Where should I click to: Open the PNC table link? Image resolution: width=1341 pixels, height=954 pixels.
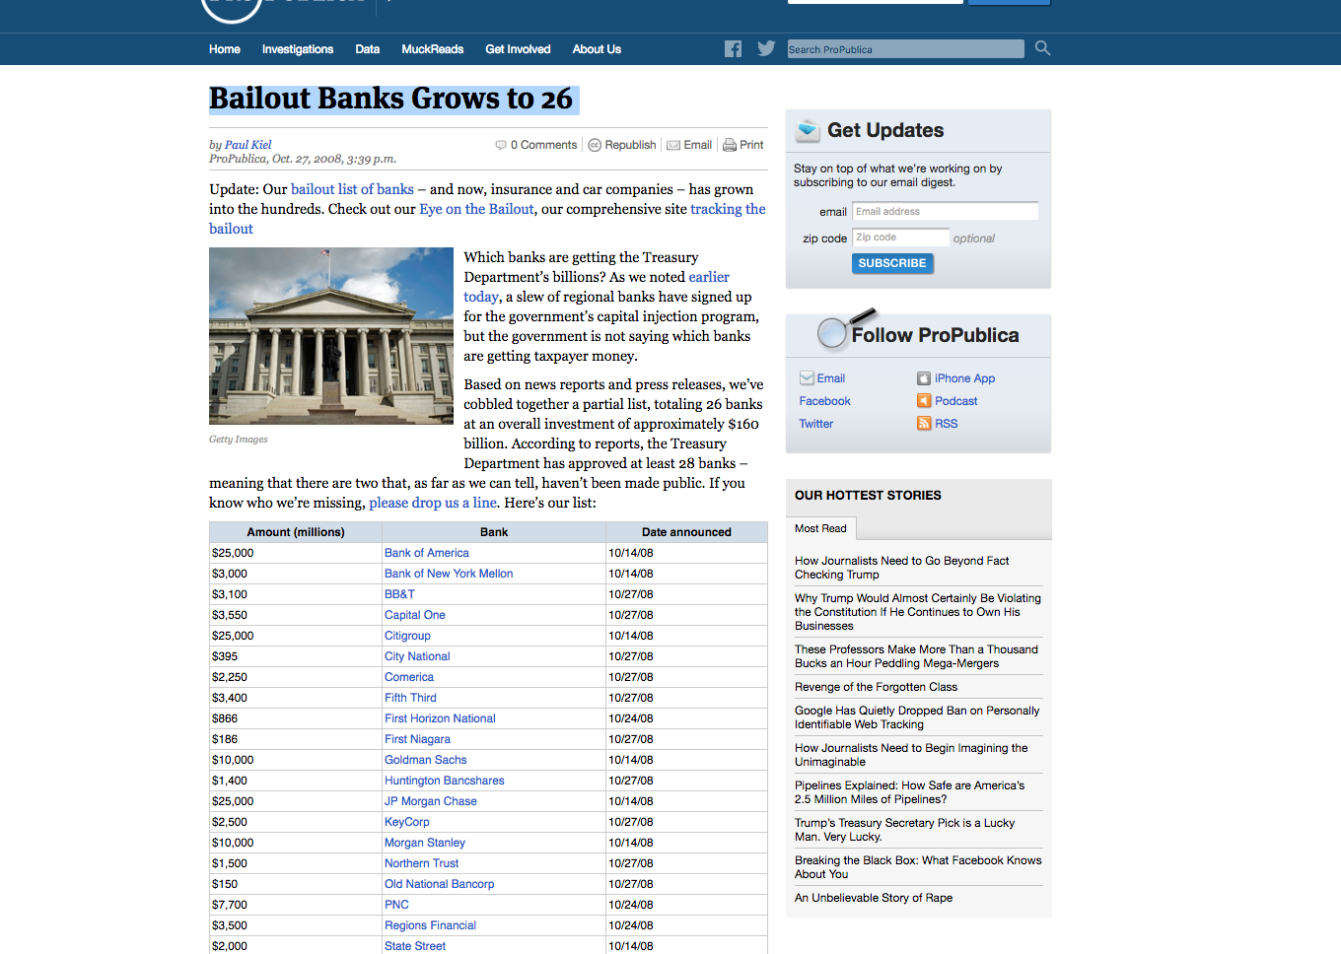point(396,905)
